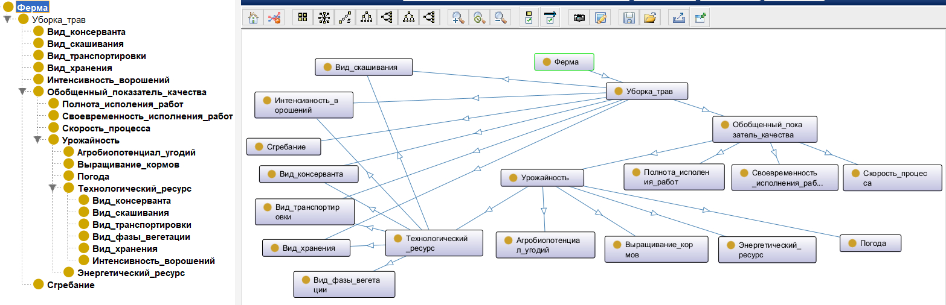Click the home icon in the graph toolbar

[x=254, y=17]
